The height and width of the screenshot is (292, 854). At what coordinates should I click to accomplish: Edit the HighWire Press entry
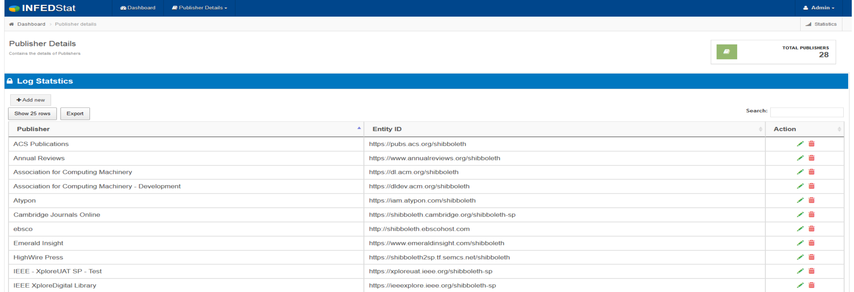[x=800, y=257]
